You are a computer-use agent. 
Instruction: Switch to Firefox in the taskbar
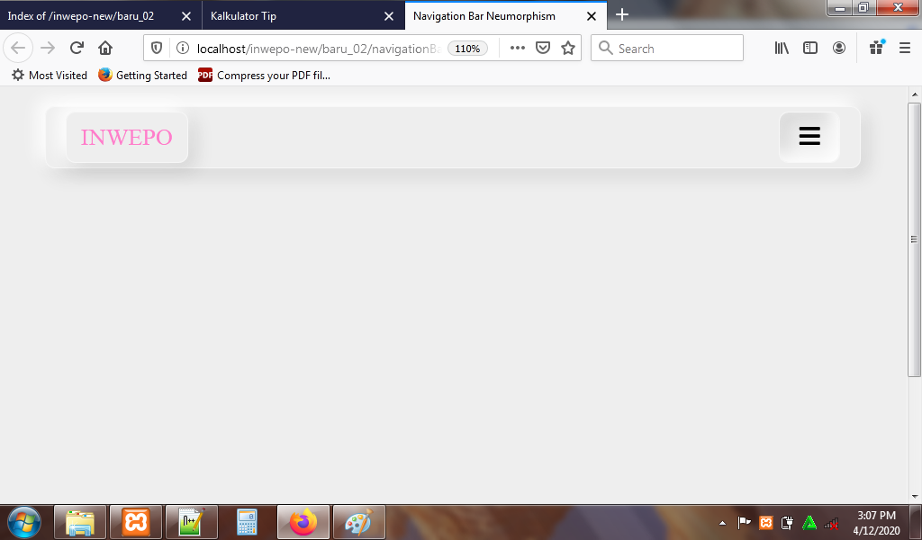click(303, 522)
